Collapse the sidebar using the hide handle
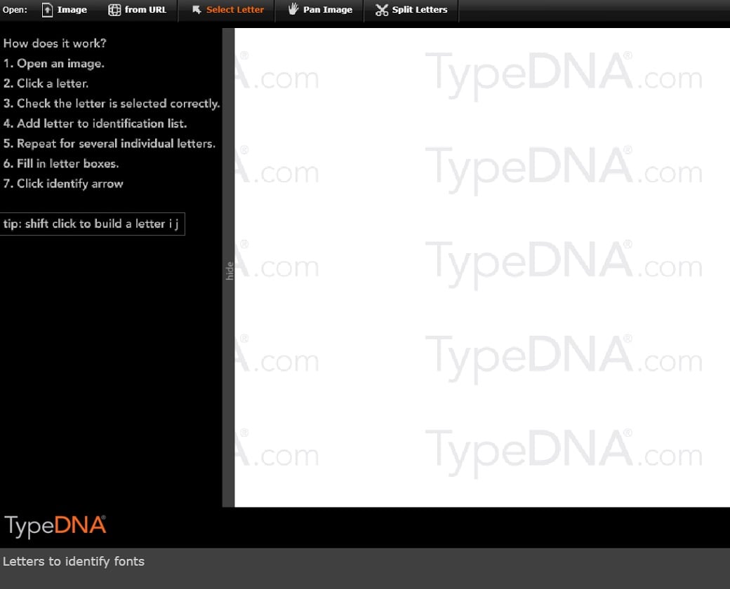 tap(229, 270)
